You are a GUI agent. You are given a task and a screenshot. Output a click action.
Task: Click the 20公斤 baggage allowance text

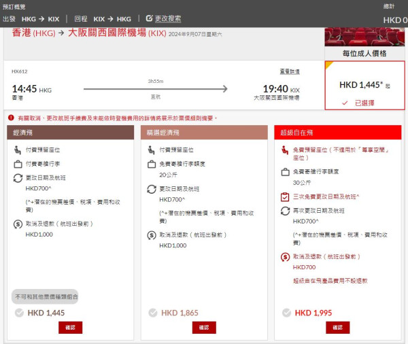tap(169, 175)
